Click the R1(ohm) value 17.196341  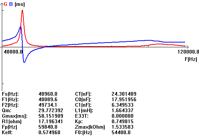point(50,121)
